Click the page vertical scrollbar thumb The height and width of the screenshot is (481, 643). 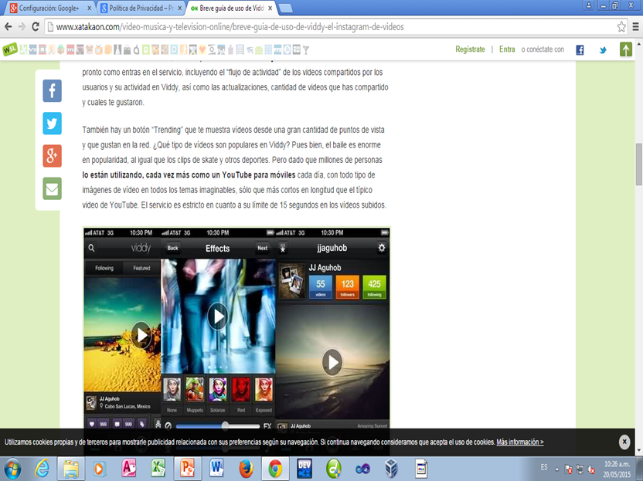[639, 164]
